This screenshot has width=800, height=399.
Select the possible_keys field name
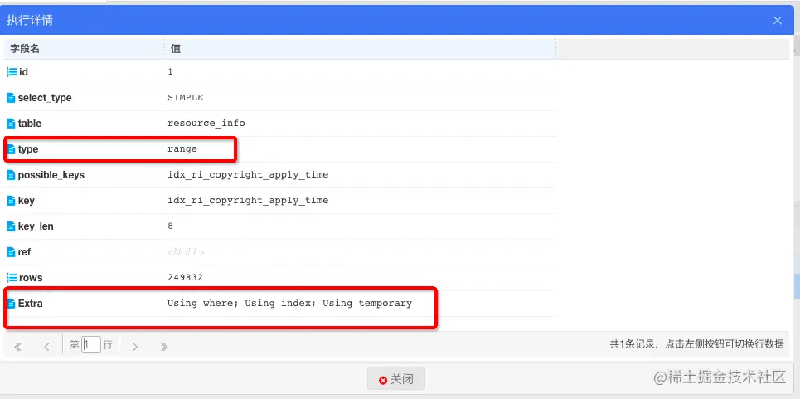pyautogui.click(x=51, y=175)
